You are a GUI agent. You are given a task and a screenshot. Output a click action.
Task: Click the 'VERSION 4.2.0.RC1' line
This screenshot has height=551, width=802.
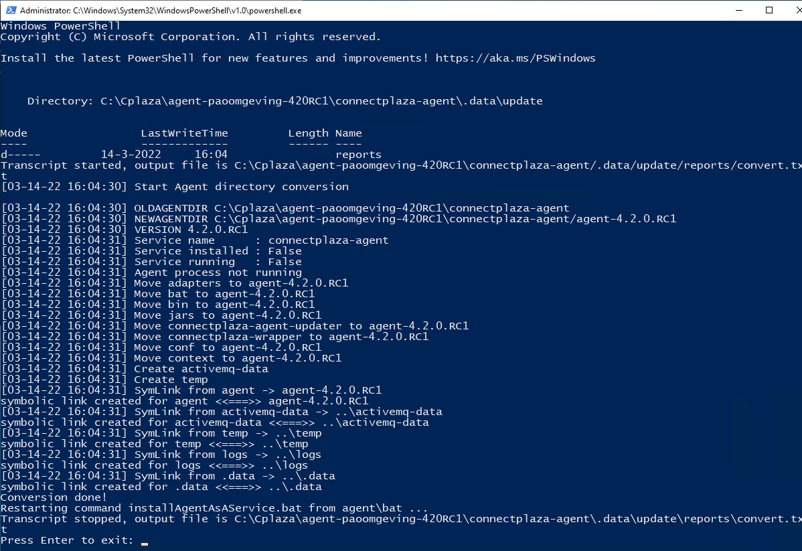click(125, 230)
